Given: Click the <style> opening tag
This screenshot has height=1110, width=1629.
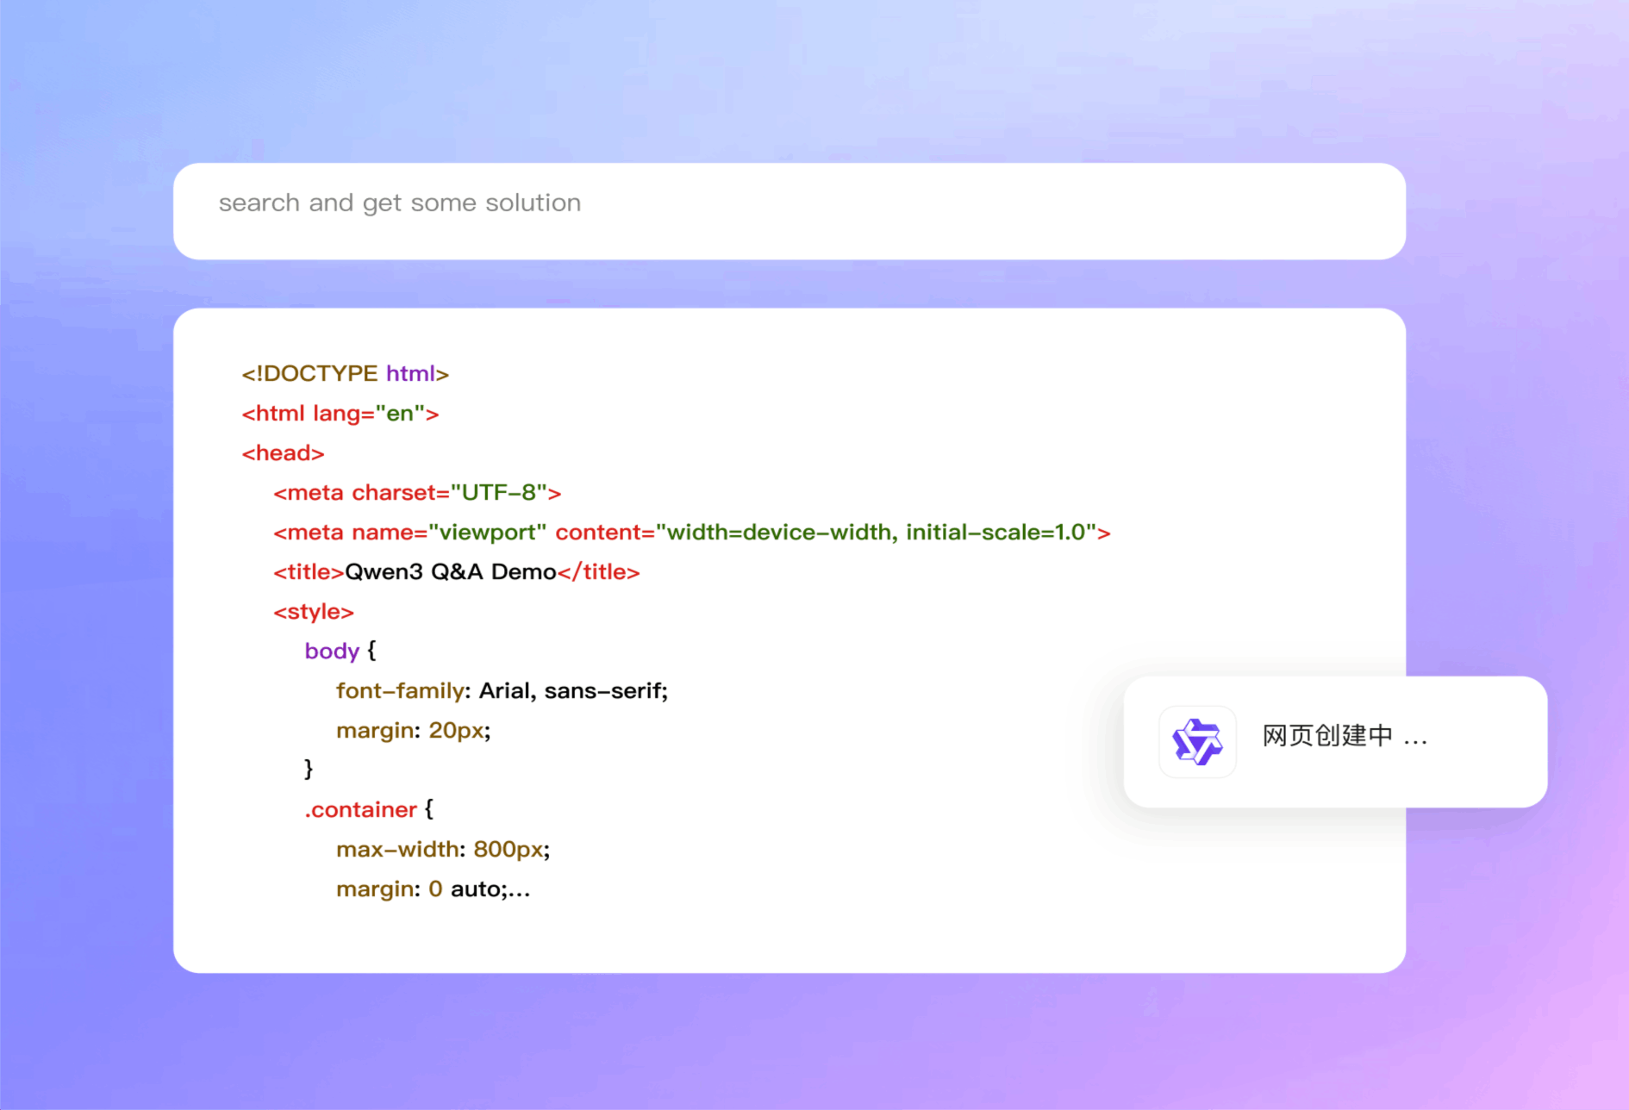Looking at the screenshot, I should click(314, 612).
